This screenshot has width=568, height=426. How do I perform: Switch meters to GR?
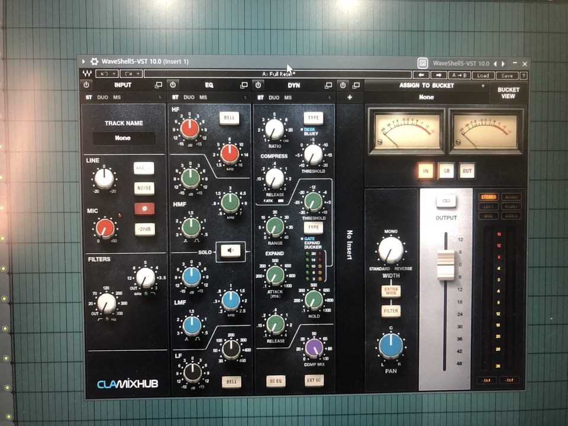pyautogui.click(x=446, y=171)
